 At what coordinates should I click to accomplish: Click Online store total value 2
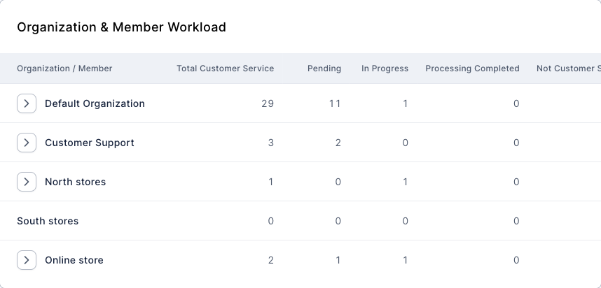point(270,261)
